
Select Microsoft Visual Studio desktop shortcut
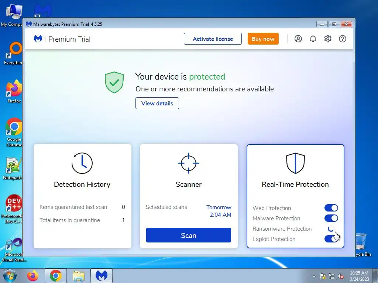[x=13, y=250]
